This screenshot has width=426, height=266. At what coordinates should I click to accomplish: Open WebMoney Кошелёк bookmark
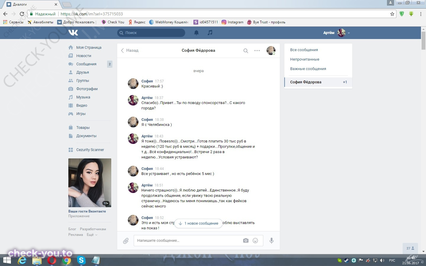pos(169,22)
